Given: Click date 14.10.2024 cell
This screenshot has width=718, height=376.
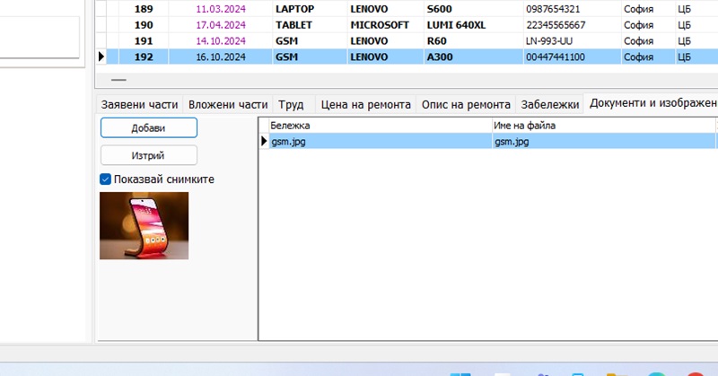Looking at the screenshot, I should pyautogui.click(x=221, y=40).
